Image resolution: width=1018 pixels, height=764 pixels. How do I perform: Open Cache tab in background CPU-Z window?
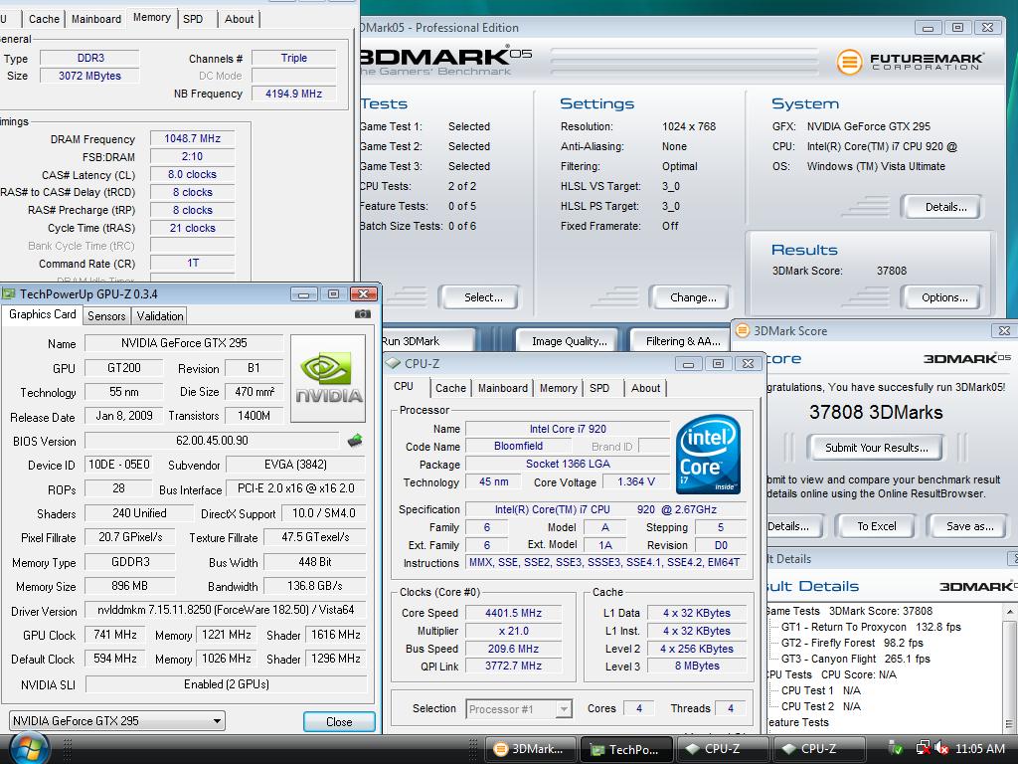(x=44, y=19)
